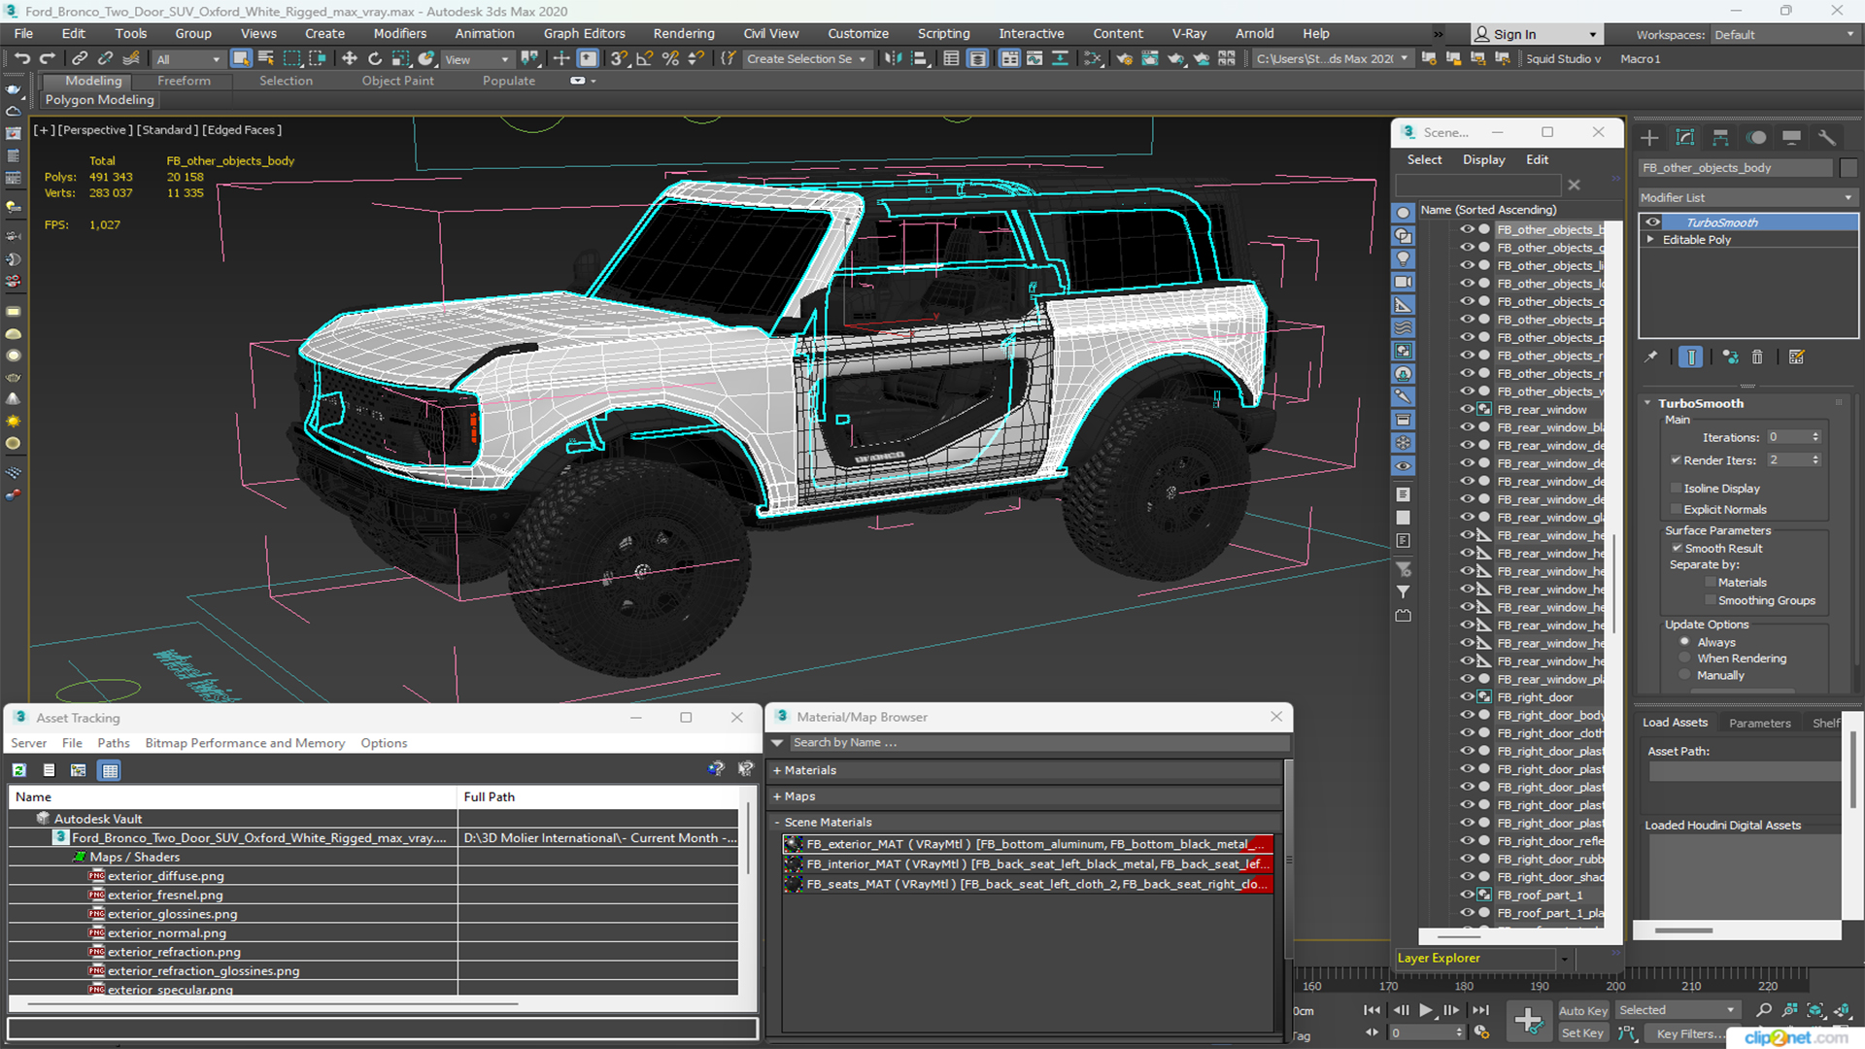The width and height of the screenshot is (1865, 1049).
Task: Toggle TurboSmooth modifier eye in stack
Action: coord(1653,222)
